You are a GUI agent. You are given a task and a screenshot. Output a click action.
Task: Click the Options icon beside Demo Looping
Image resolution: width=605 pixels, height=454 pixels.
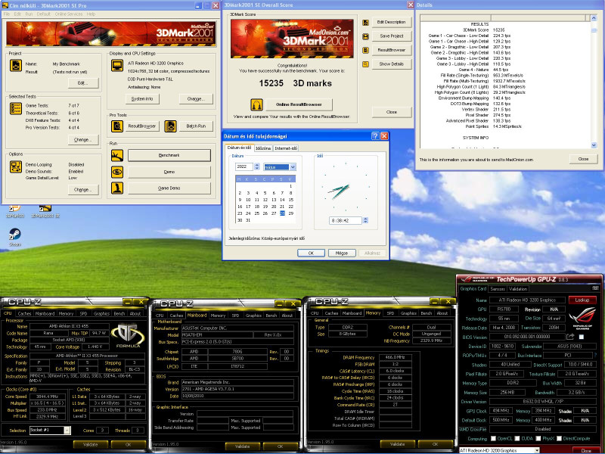pyautogui.click(x=16, y=166)
